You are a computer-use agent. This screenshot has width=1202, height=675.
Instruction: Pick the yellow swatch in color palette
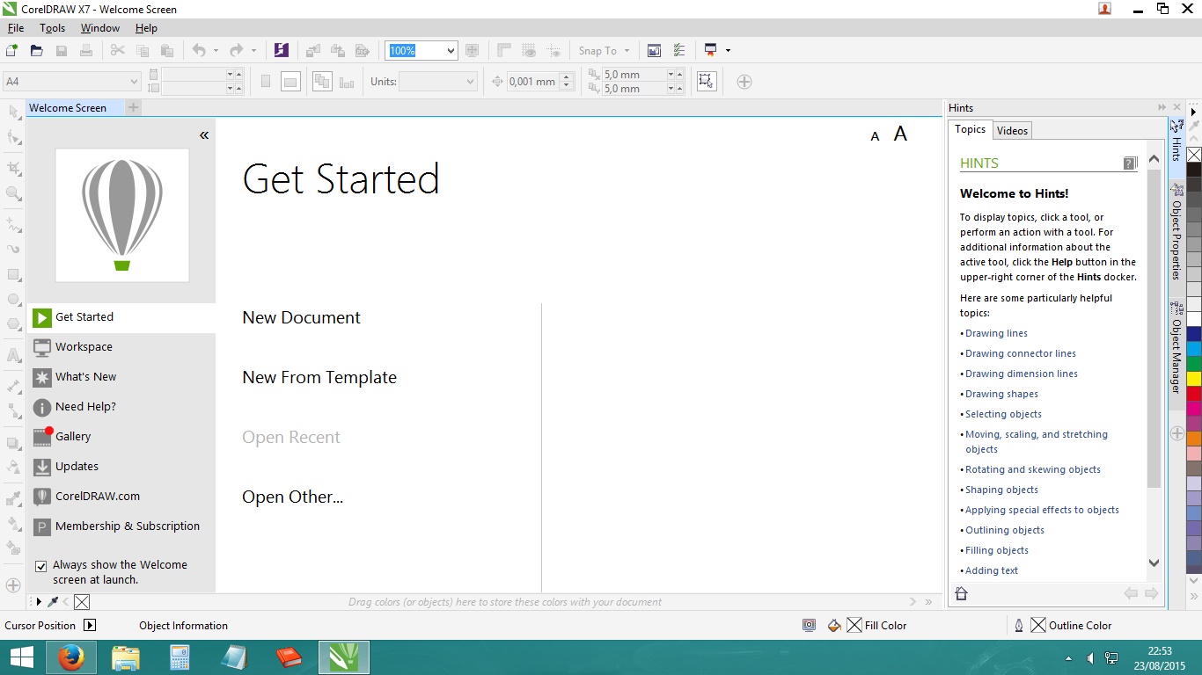1194,379
